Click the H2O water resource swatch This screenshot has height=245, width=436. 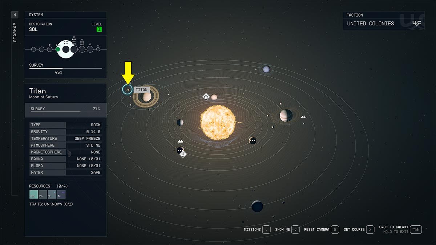coord(33,195)
